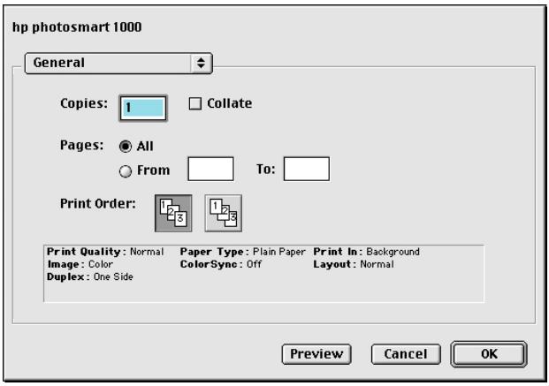Click the 'Paper Type: Plain Paper' summary text

click(242, 252)
